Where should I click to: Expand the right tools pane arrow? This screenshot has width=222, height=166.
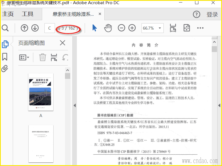coord(219,105)
